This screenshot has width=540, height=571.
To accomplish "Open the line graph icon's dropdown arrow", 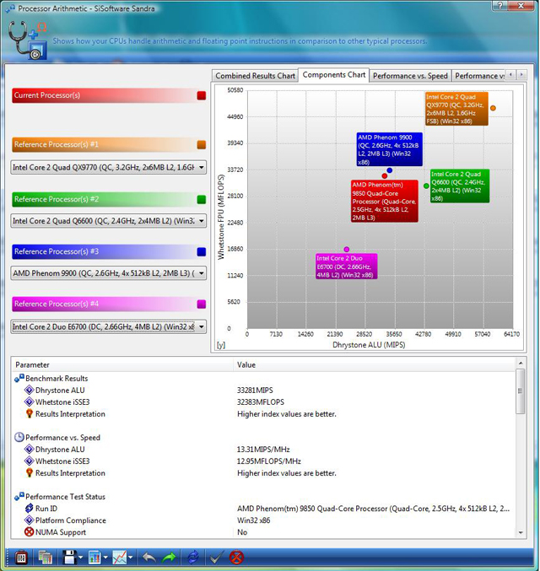I will click(x=131, y=558).
